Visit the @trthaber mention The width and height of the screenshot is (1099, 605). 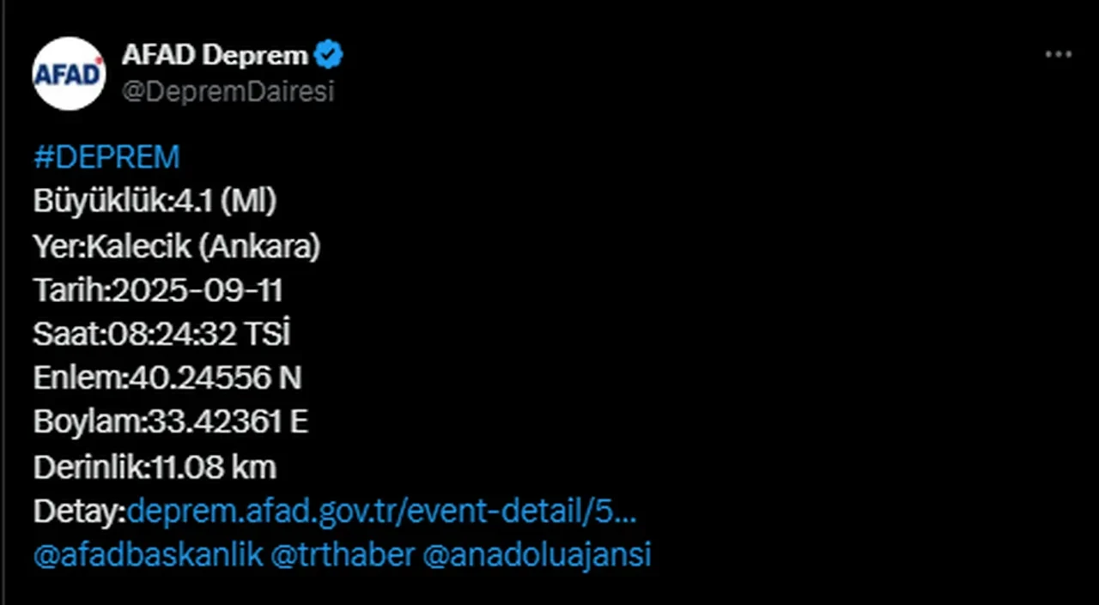(343, 554)
